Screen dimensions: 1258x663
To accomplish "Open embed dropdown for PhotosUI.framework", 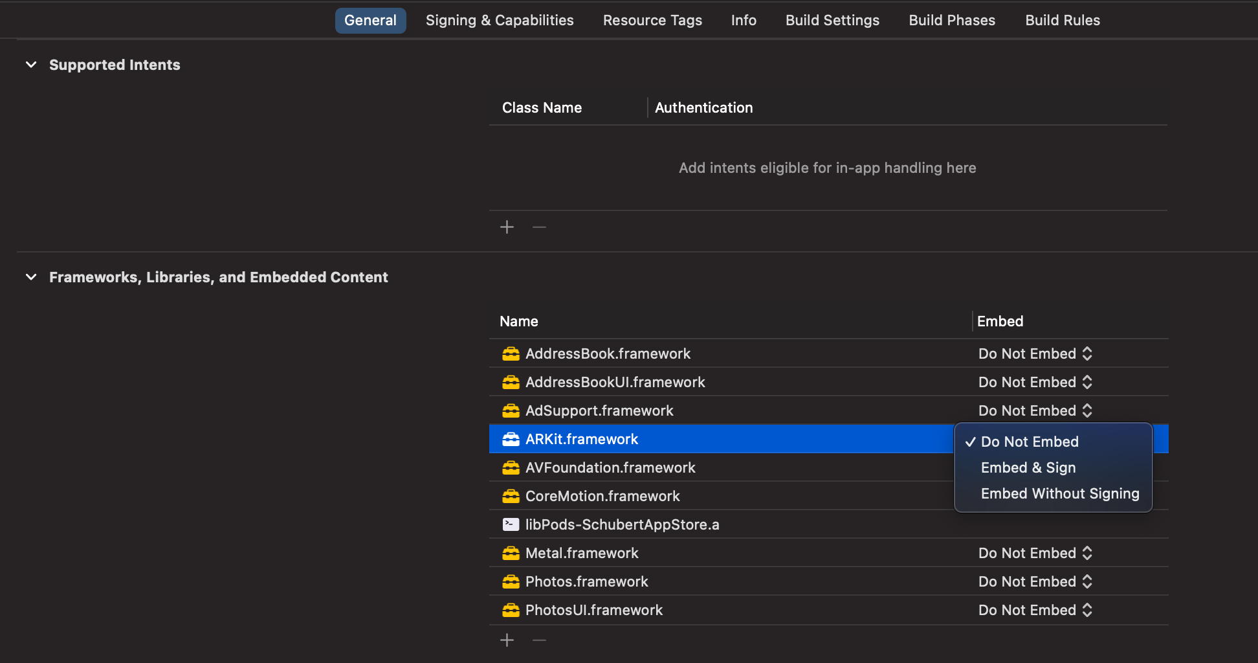I will coord(1035,610).
